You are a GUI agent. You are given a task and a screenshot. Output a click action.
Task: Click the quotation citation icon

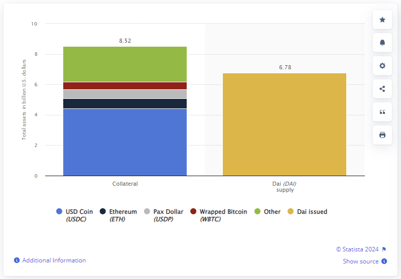coord(382,112)
